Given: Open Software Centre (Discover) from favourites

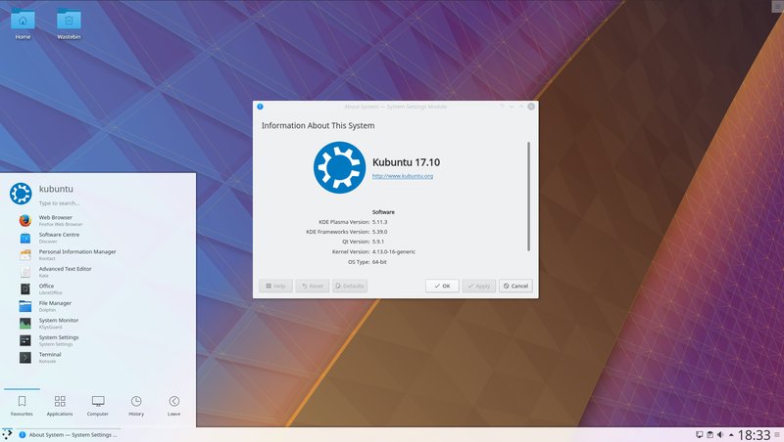Looking at the screenshot, I should pyautogui.click(x=100, y=238).
